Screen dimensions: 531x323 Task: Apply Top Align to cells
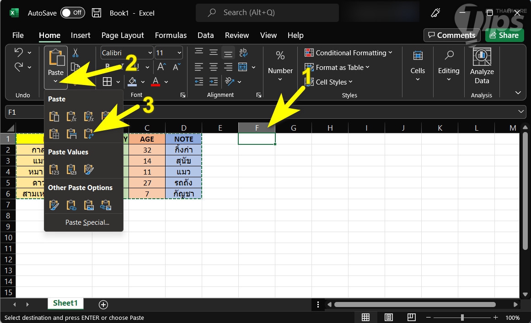[199, 52]
